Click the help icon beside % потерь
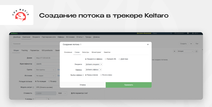Screen dimensions: 212x107 (33, 99)
